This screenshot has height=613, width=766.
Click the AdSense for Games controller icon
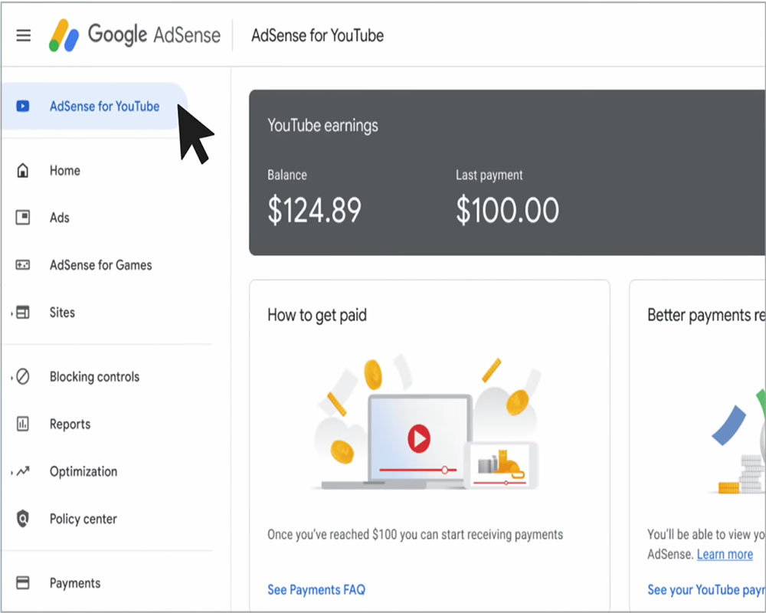(24, 265)
